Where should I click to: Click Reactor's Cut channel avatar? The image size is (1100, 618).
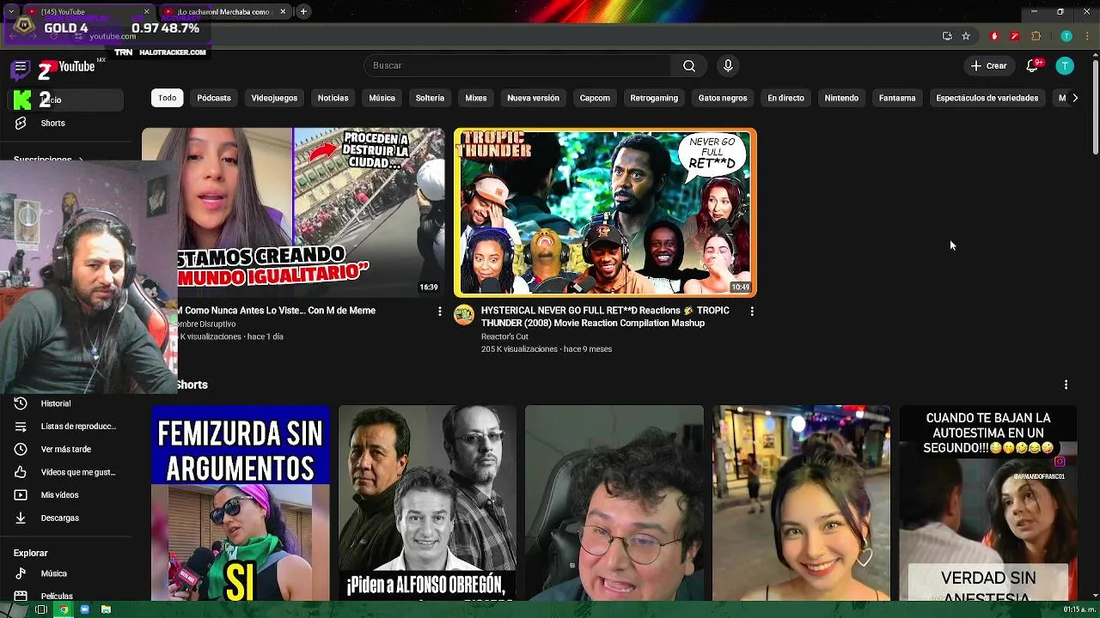pos(464,315)
